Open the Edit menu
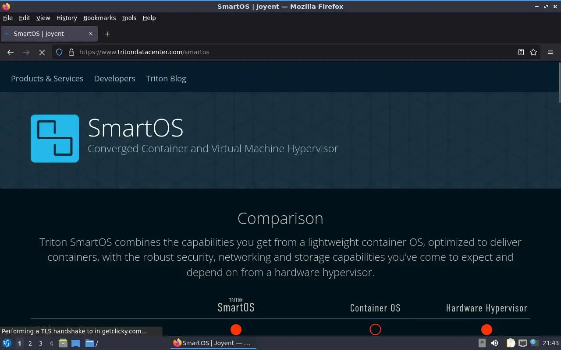The width and height of the screenshot is (561, 350). [25, 18]
